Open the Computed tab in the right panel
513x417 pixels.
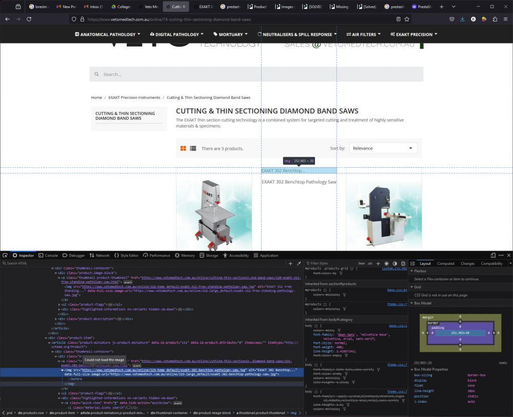pyautogui.click(x=446, y=263)
